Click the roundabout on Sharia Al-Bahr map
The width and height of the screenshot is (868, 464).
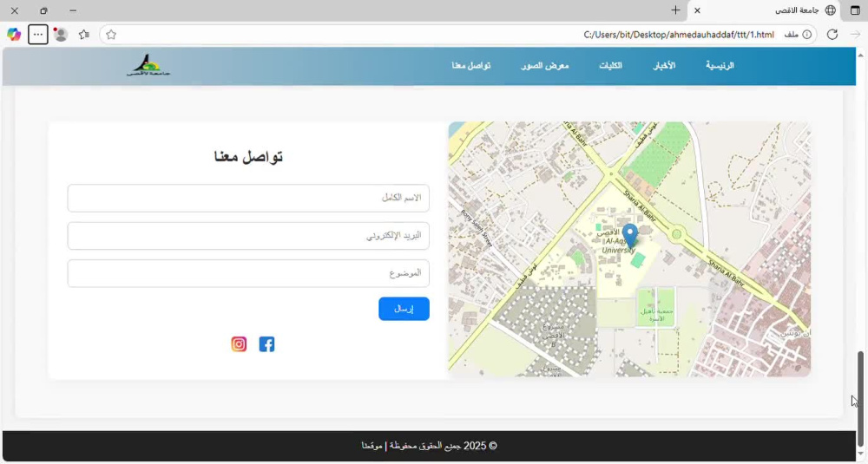coord(676,234)
